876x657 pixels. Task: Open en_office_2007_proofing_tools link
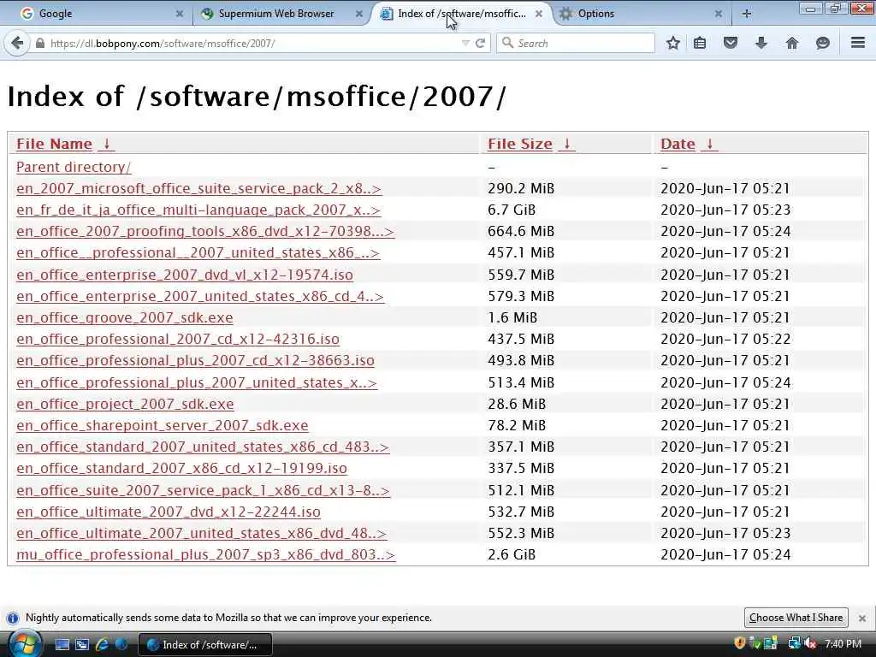tap(205, 231)
